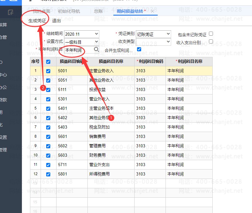Image resolution: width=252 pixels, height=213 pixels.
Task: Uncheck row 5401 主营业务成本 checkbox
Action: [48, 109]
